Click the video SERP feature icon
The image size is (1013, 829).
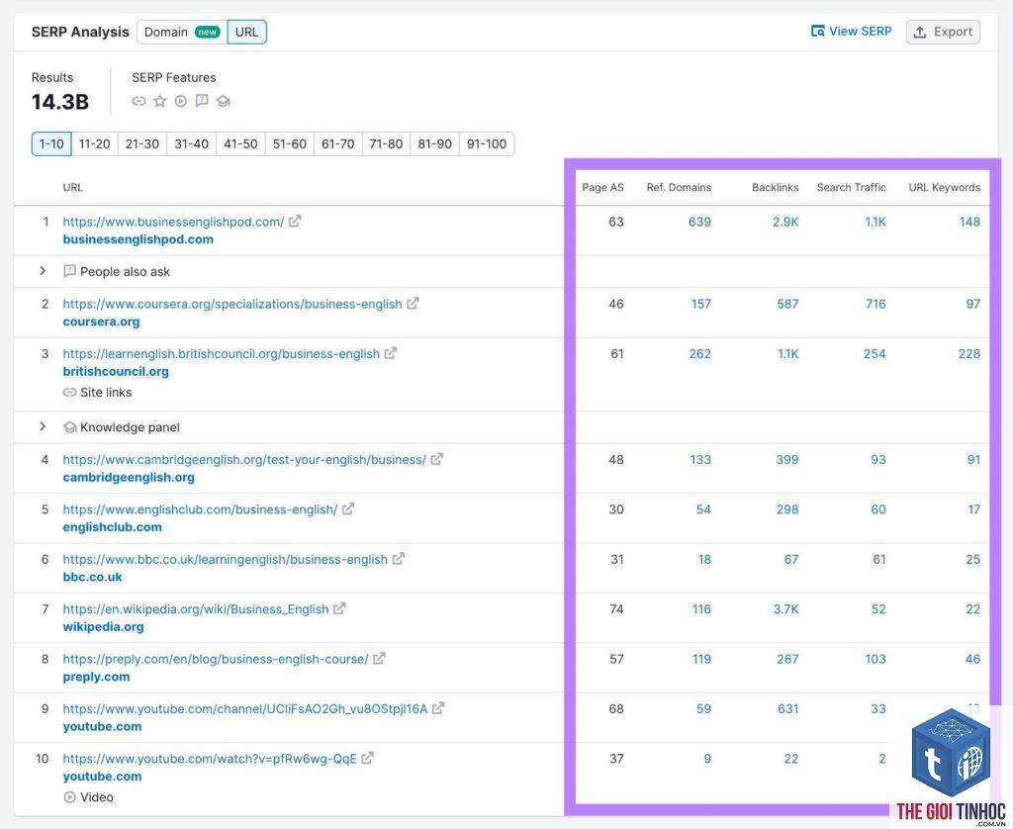[x=181, y=101]
